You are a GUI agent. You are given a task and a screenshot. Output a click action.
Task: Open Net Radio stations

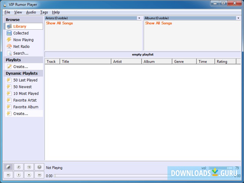[24, 46]
